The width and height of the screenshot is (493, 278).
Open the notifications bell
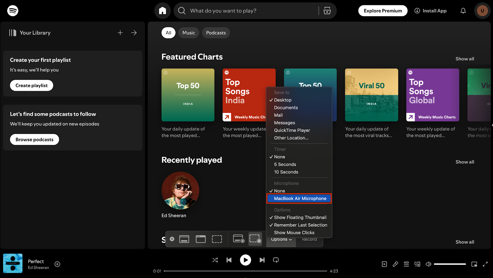(463, 11)
